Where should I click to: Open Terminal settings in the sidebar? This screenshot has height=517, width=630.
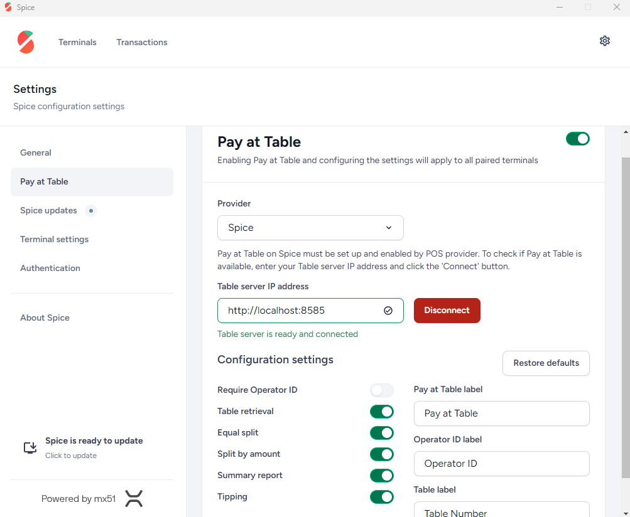point(92,239)
